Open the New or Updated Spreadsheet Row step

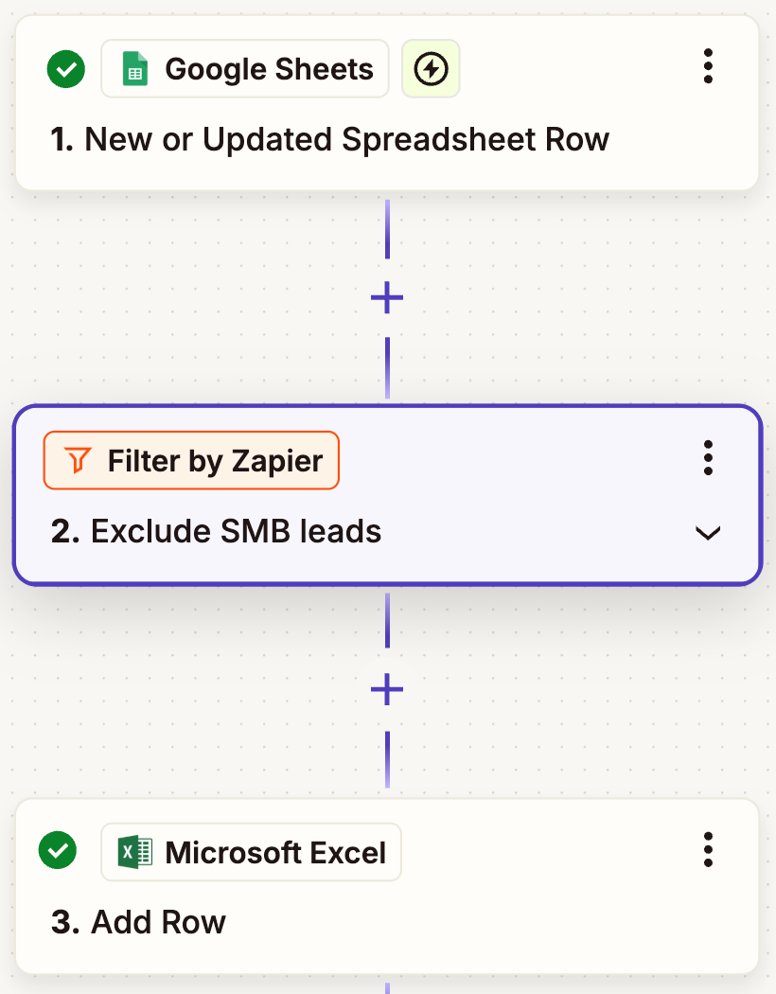(x=329, y=139)
